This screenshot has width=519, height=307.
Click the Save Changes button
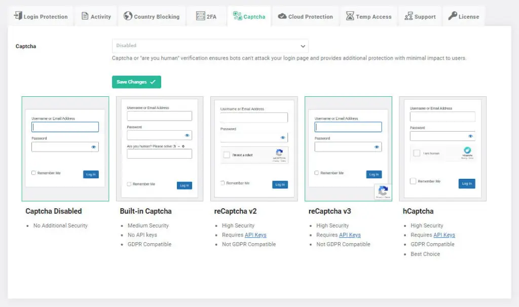point(136,82)
